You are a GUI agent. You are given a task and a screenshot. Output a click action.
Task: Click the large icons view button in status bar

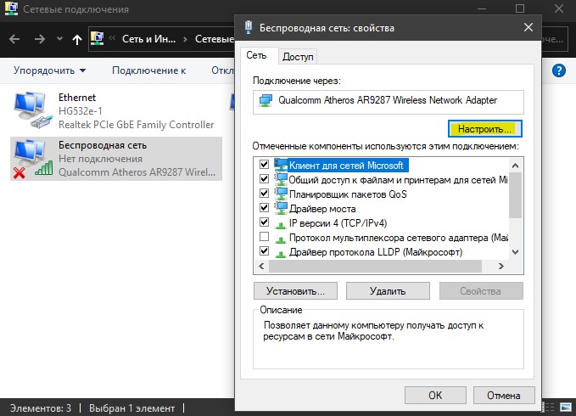[x=566, y=407]
